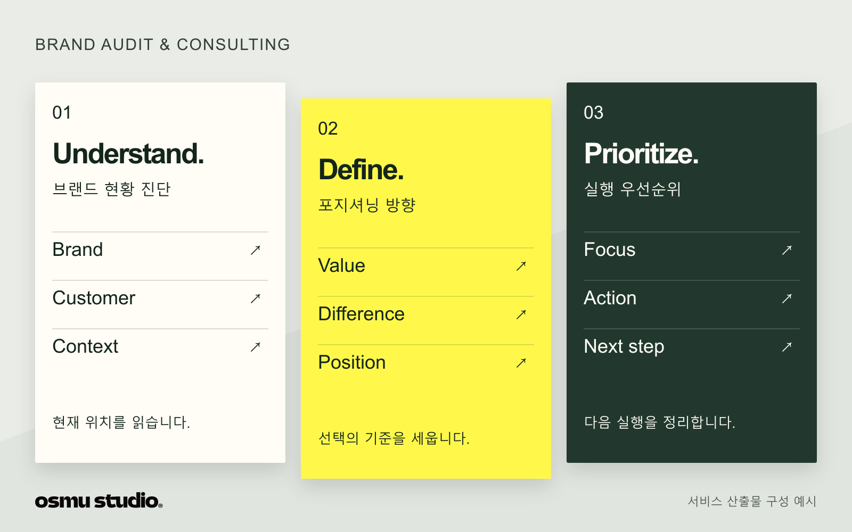Click the arrow icon beside Customer
Viewport: 852px width, 532px height.
coord(256,298)
